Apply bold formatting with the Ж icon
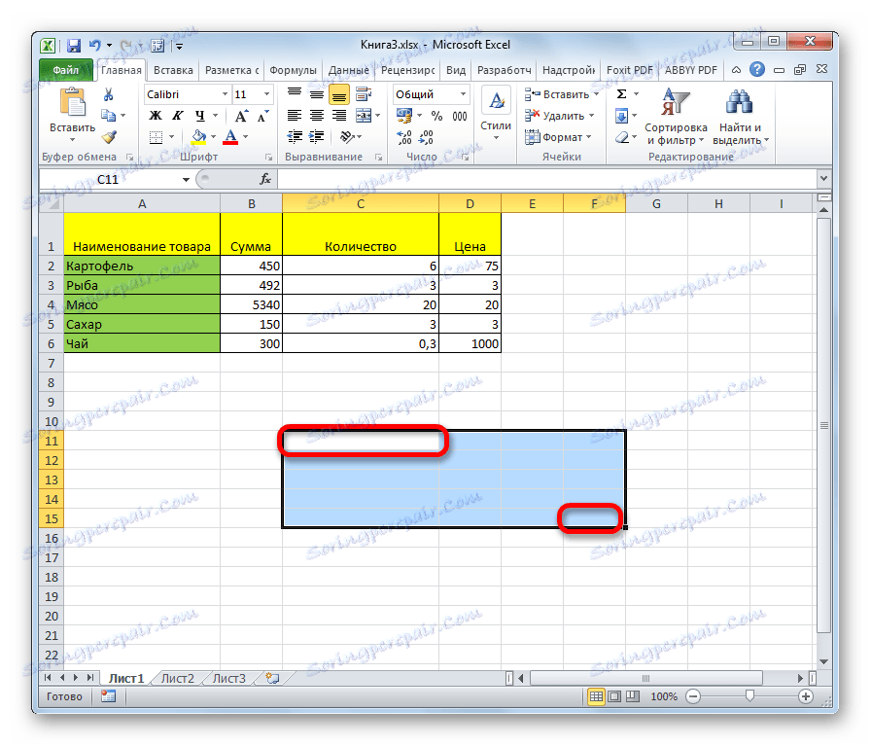Screen dimensions: 871x746 click(156, 114)
